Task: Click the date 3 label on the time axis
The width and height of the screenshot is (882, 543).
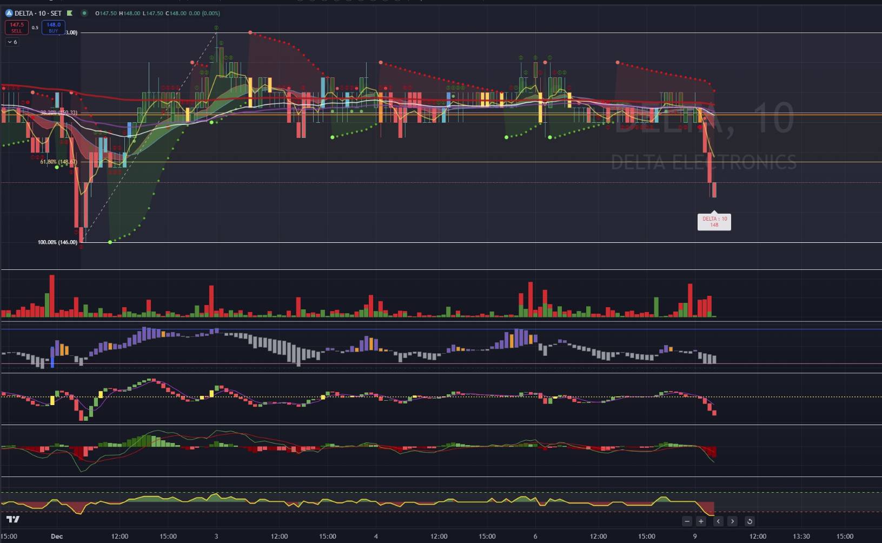Action: click(216, 537)
